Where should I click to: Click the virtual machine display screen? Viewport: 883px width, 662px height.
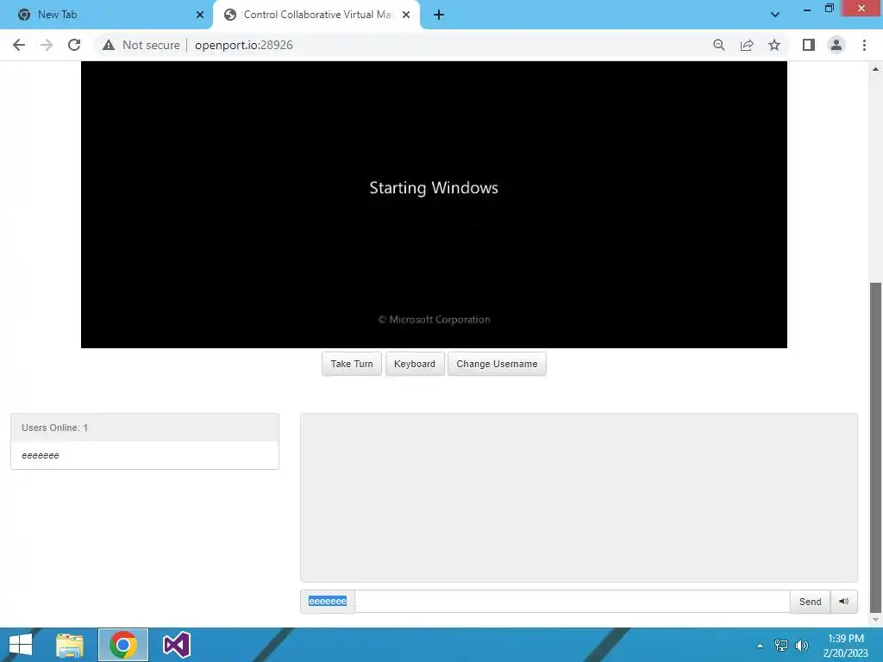point(435,204)
